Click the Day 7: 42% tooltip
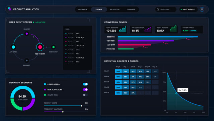The width and height of the screenshot is (214, 121). (x=183, y=90)
